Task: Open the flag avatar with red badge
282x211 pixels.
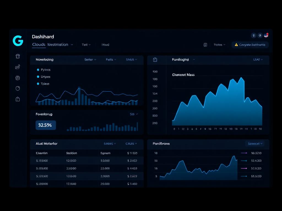Action: [266, 35]
